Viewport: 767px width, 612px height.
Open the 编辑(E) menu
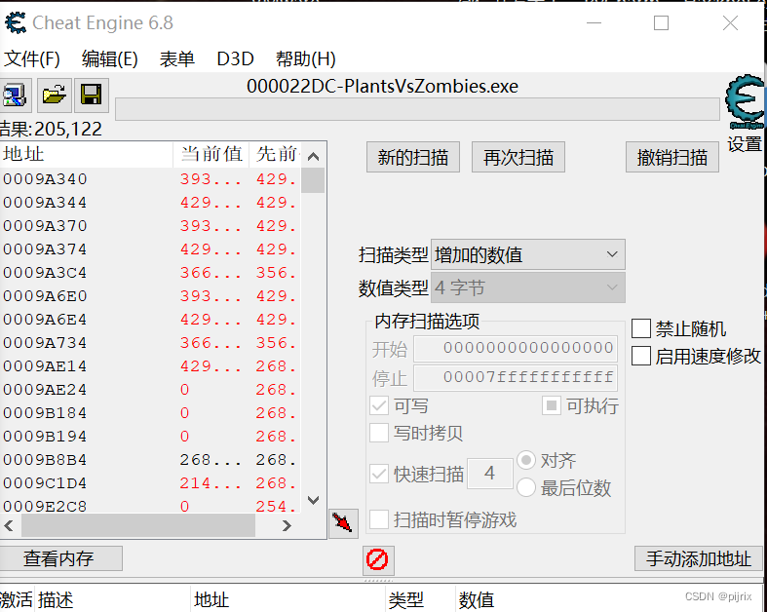point(109,59)
